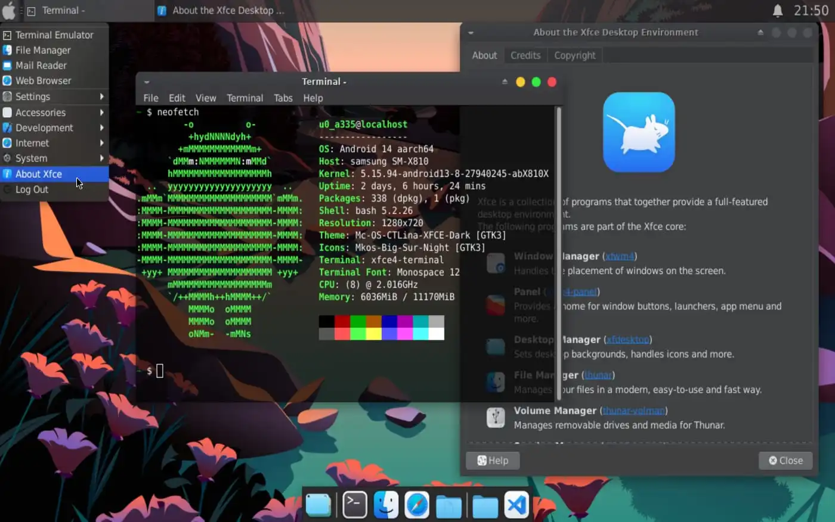Open the Terminal's Help menu
This screenshot has height=522, width=835.
[313, 98]
